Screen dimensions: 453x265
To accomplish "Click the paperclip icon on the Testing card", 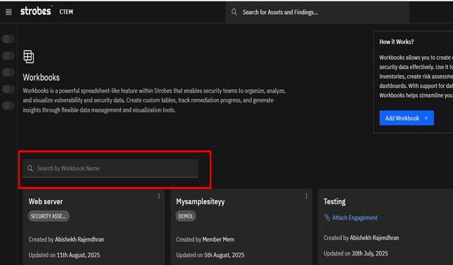I will tap(327, 218).
